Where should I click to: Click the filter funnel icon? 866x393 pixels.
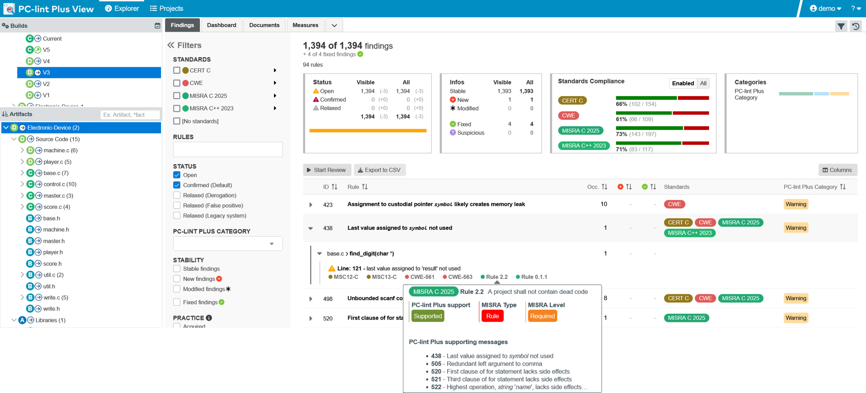click(x=841, y=26)
